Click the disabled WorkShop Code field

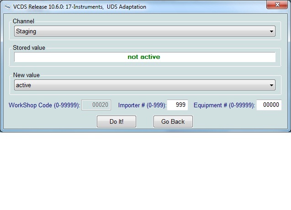click(96, 105)
